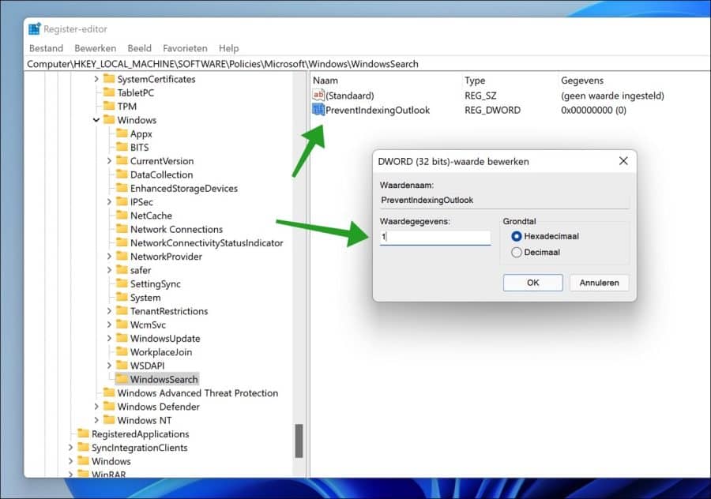Expand the WindowsUpdate key
Image resolution: width=711 pixels, height=499 pixels.
point(109,338)
